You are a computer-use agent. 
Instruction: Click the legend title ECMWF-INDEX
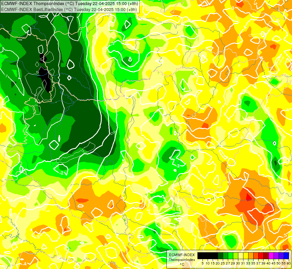182,255
